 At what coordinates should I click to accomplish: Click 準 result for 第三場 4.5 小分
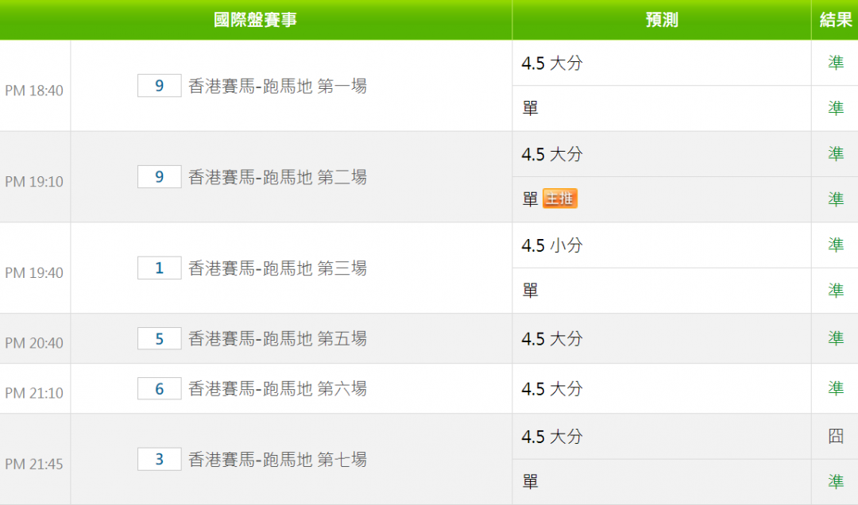[x=836, y=245]
